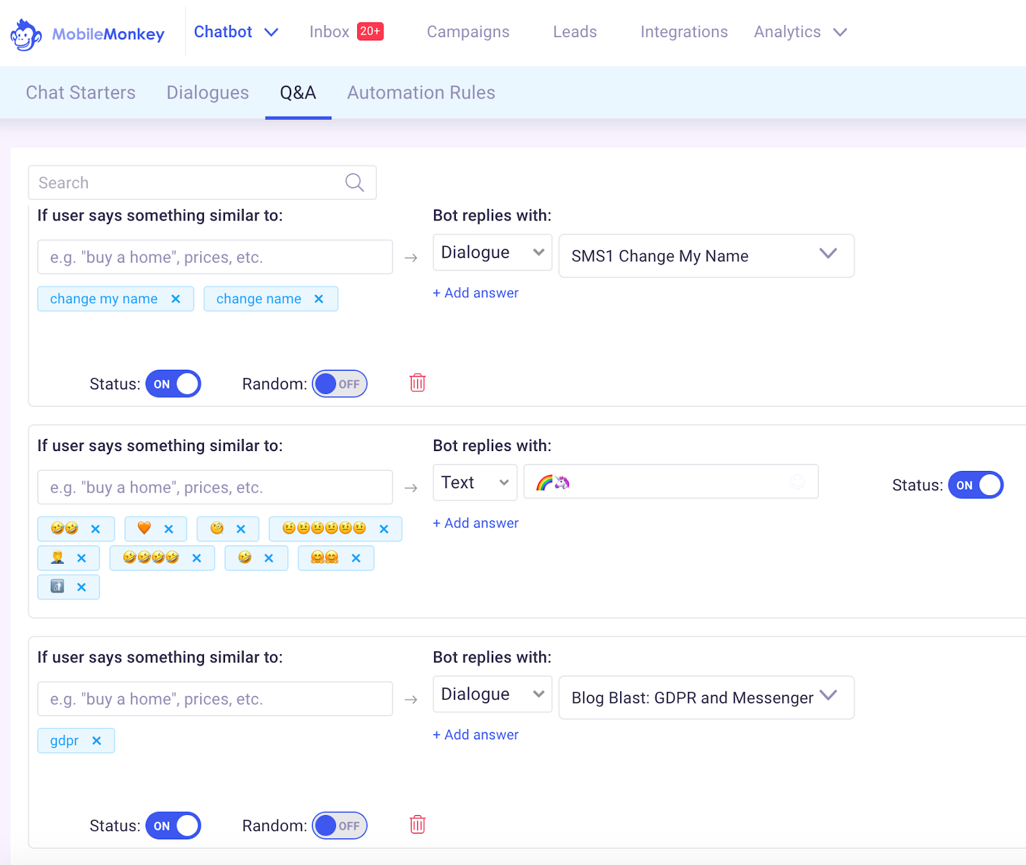Turn off Status for the emoji rule

[x=975, y=485]
